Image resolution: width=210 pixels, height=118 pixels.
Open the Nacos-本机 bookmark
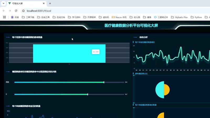tap(119, 17)
